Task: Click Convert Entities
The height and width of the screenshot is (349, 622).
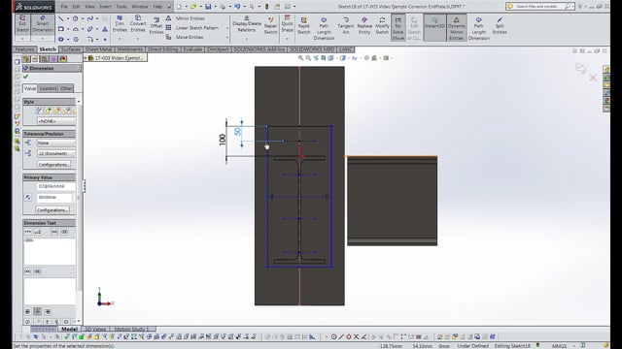Action: (138, 24)
